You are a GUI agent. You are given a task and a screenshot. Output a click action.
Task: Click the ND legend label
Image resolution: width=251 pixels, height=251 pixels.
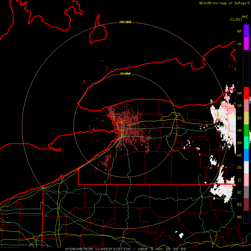click(x=239, y=217)
